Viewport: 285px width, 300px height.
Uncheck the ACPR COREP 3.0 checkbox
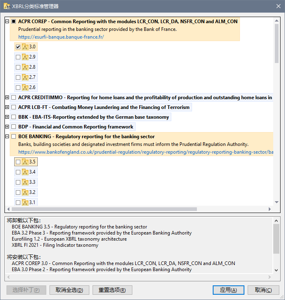tap(18, 47)
